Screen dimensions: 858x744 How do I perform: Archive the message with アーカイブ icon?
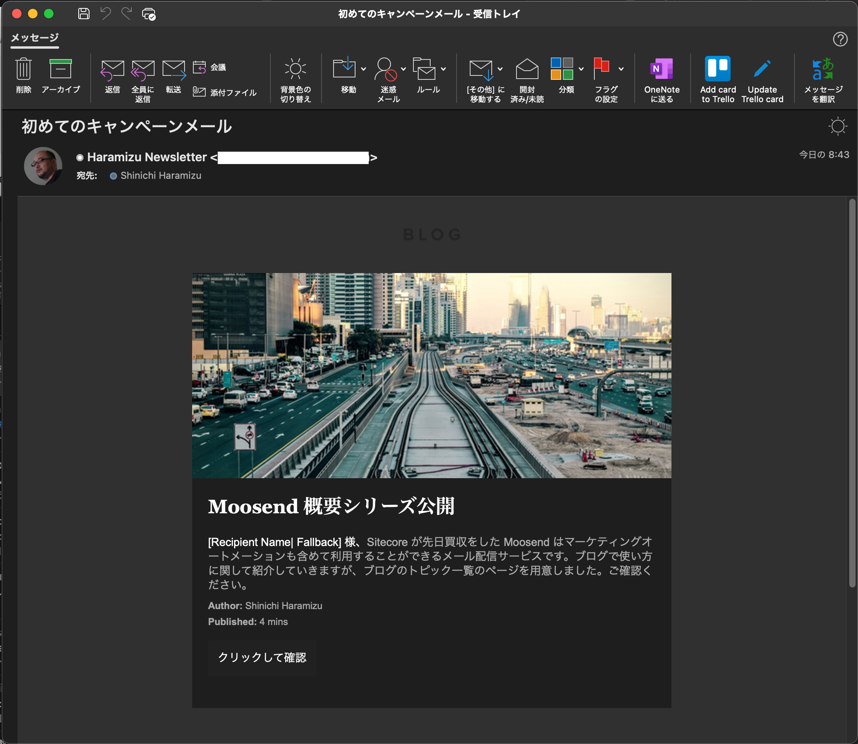pyautogui.click(x=61, y=69)
